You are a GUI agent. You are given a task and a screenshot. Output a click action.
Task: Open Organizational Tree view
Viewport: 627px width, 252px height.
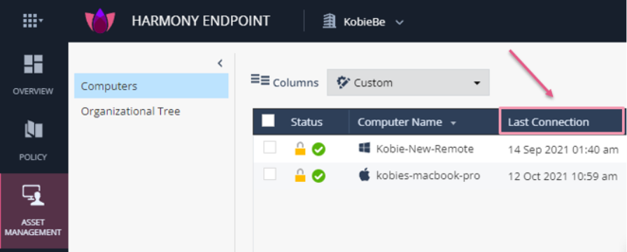[130, 111]
